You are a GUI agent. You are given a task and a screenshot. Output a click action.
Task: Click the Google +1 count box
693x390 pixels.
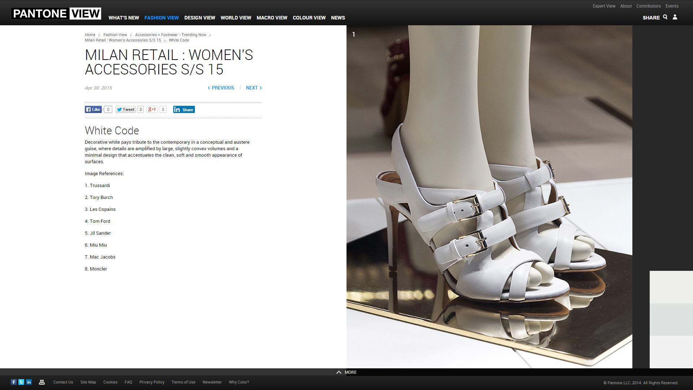point(163,109)
